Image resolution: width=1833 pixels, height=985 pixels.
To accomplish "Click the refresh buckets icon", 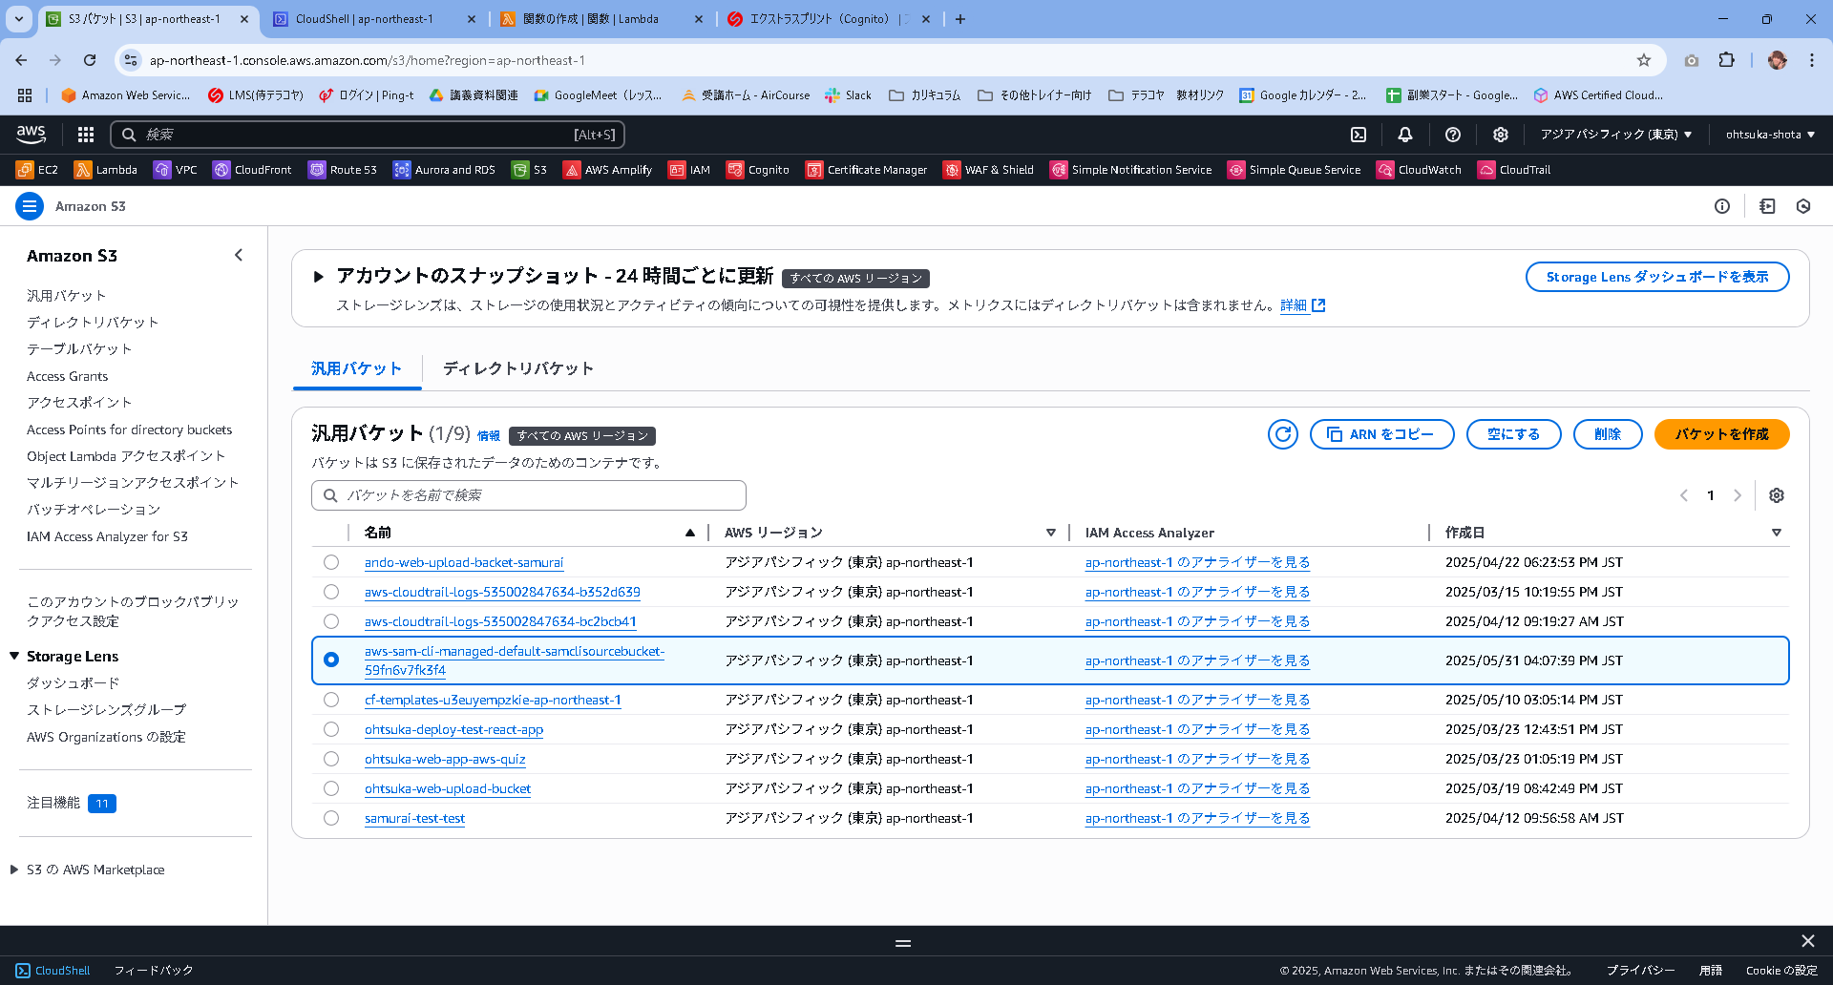I will 1282,434.
